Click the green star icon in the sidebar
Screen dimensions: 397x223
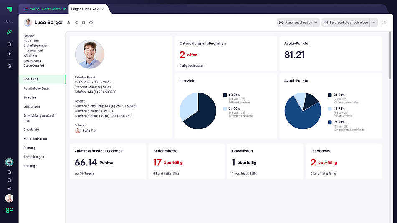coord(9,32)
